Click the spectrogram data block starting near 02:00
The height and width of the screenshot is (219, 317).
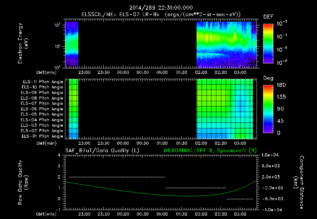pos(226,45)
